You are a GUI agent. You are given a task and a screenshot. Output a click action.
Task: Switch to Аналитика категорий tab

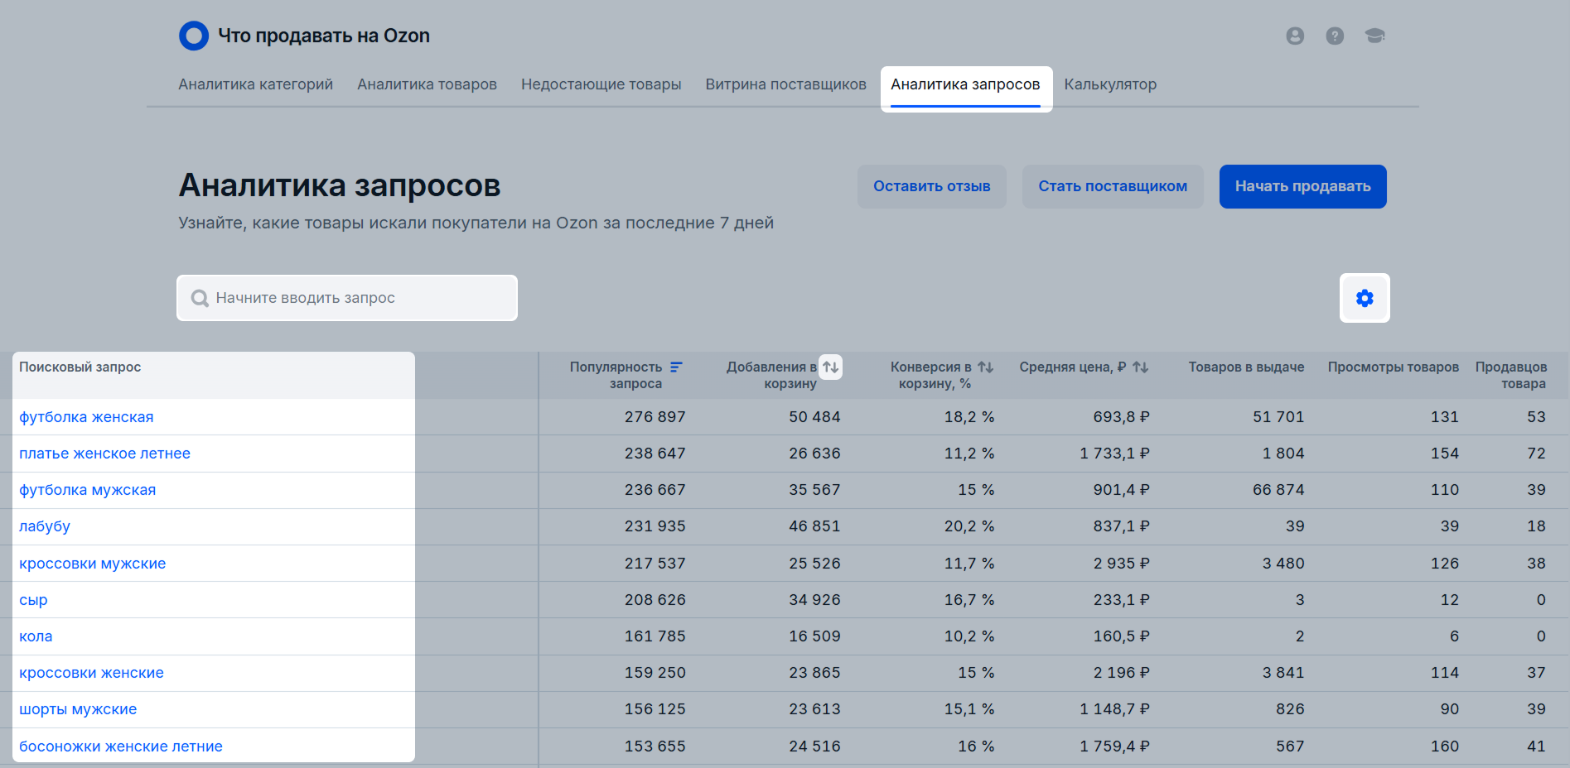coord(255,84)
